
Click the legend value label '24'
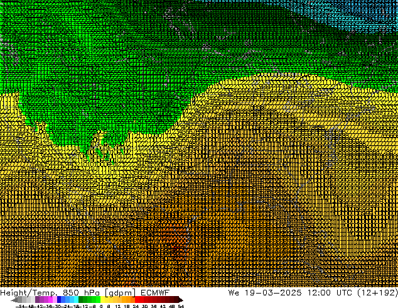click(x=136, y=306)
